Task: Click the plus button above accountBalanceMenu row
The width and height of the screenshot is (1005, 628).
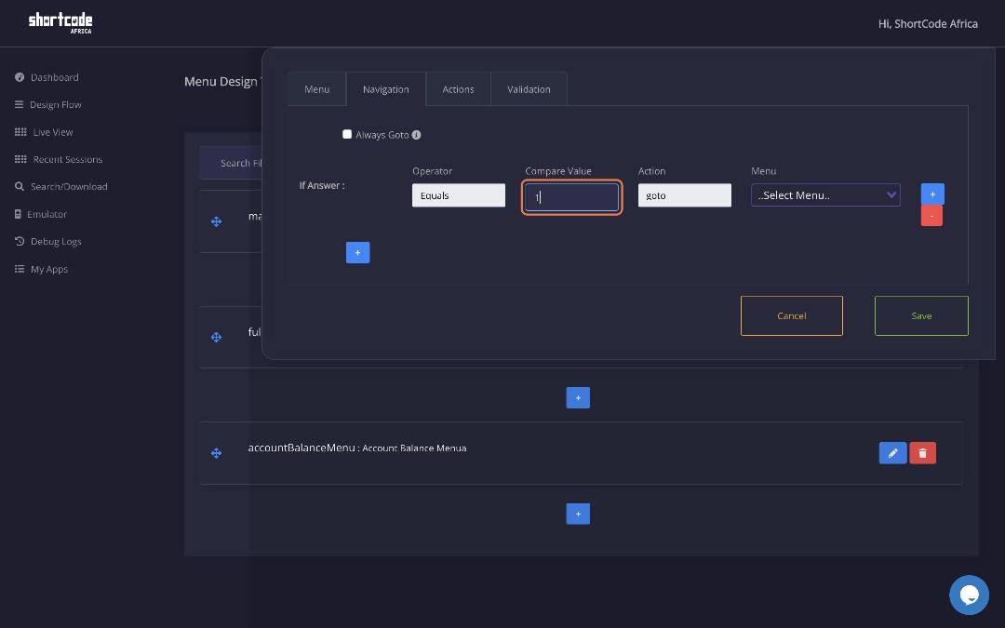Action: [578, 398]
